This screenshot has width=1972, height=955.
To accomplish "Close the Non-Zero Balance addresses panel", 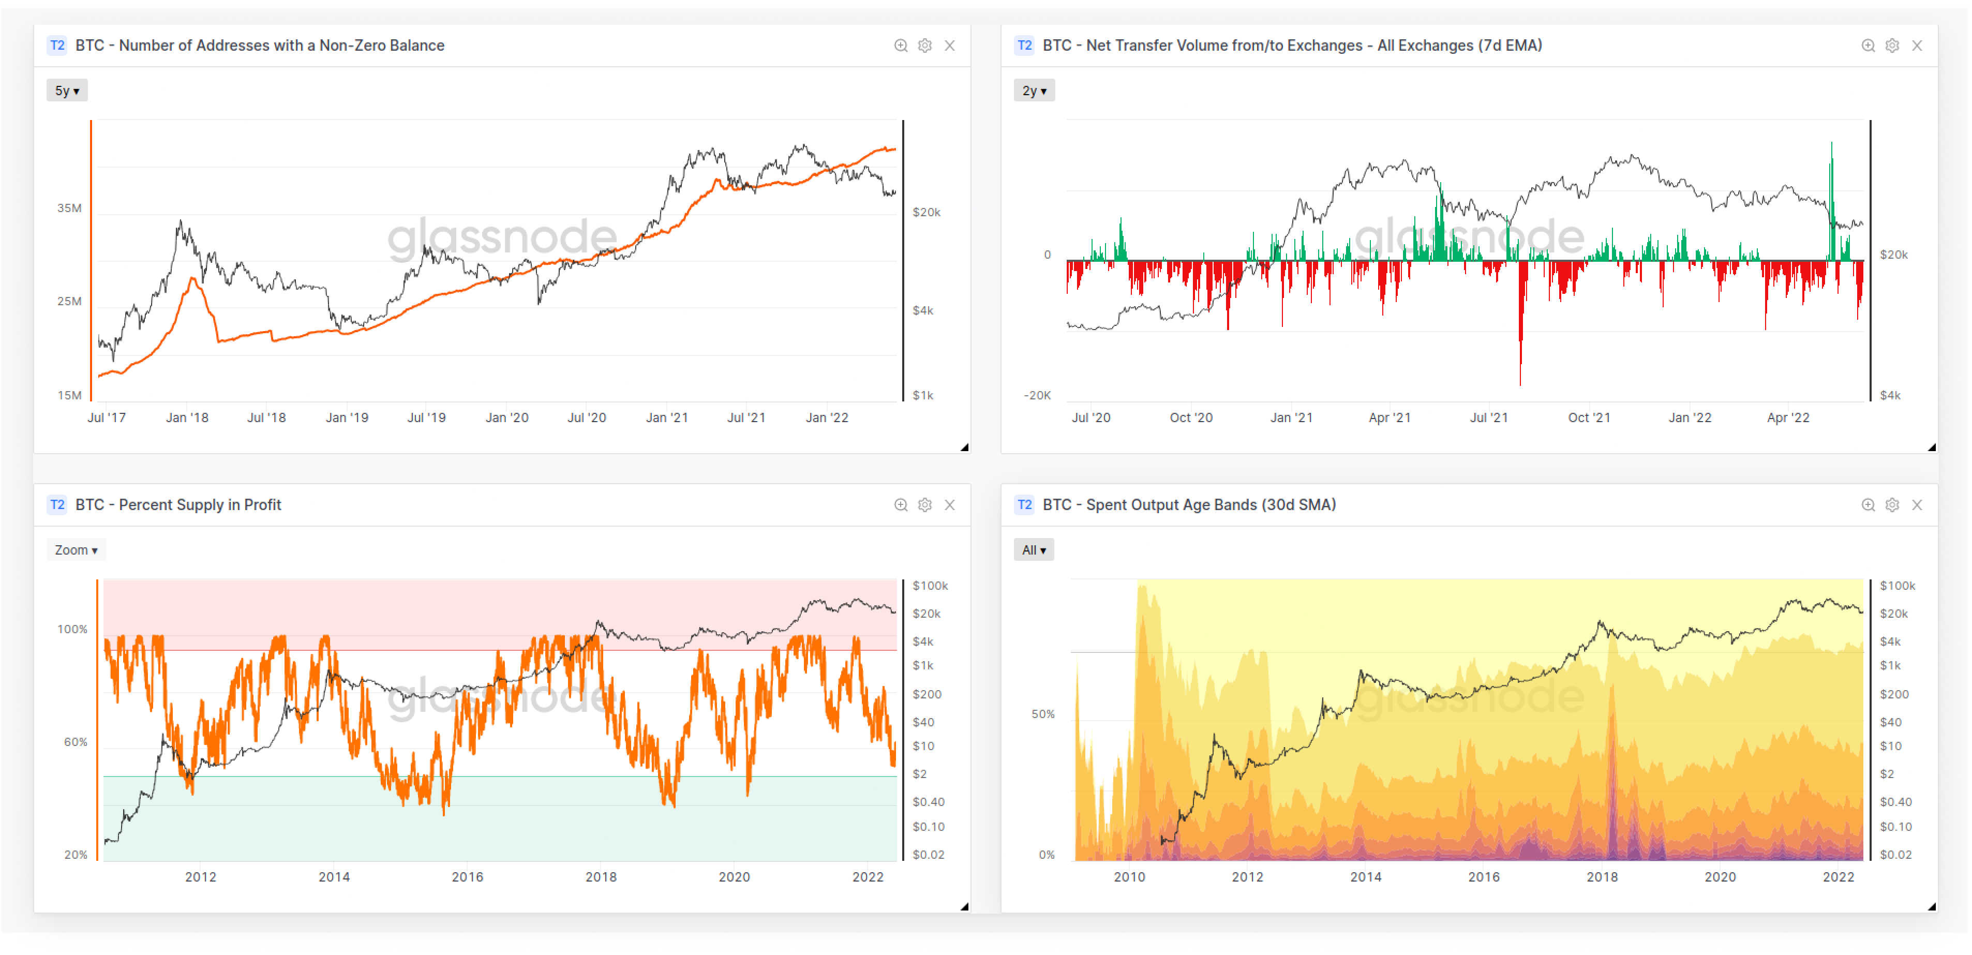I will click(x=949, y=46).
